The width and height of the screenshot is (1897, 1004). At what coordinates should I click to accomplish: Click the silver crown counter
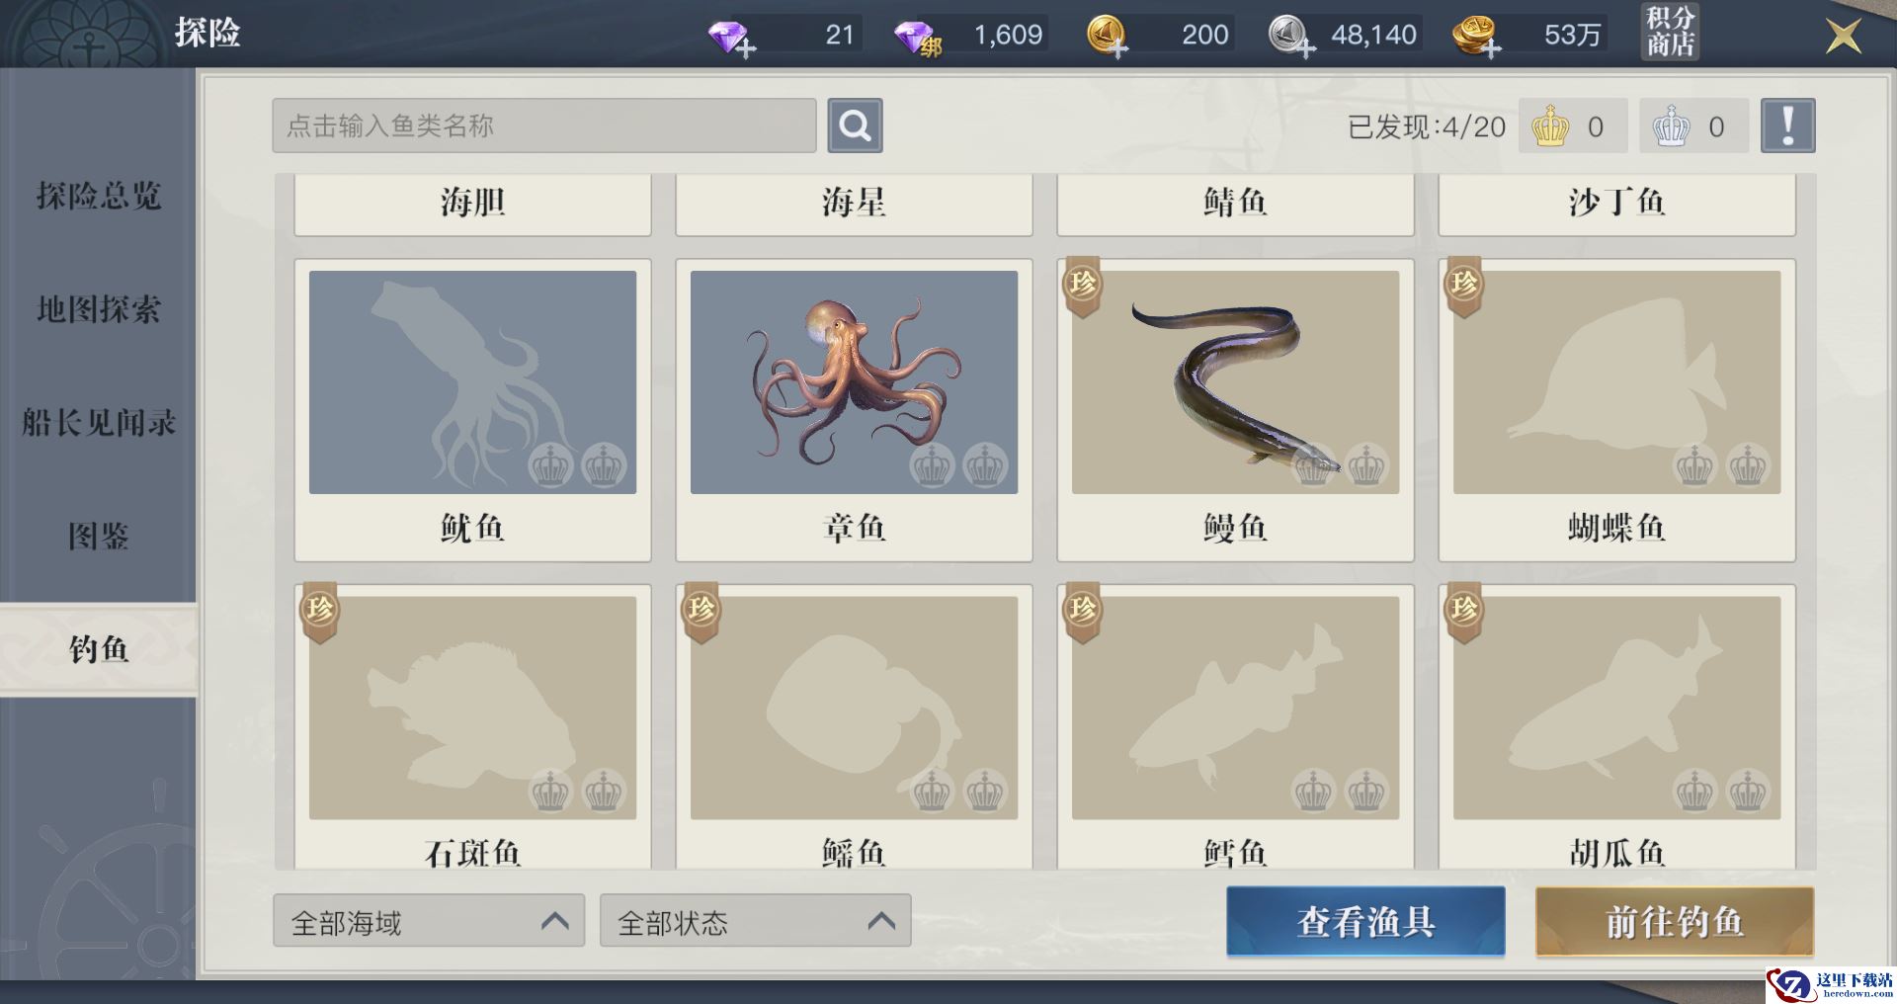tap(1693, 126)
